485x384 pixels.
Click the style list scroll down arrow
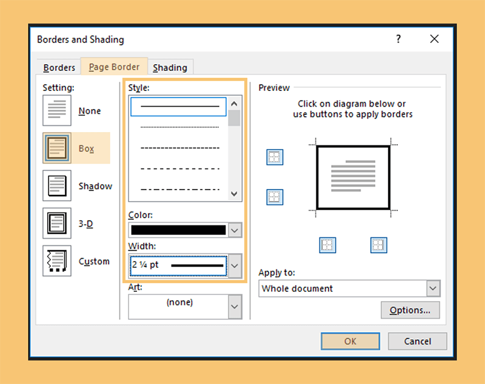coord(234,194)
